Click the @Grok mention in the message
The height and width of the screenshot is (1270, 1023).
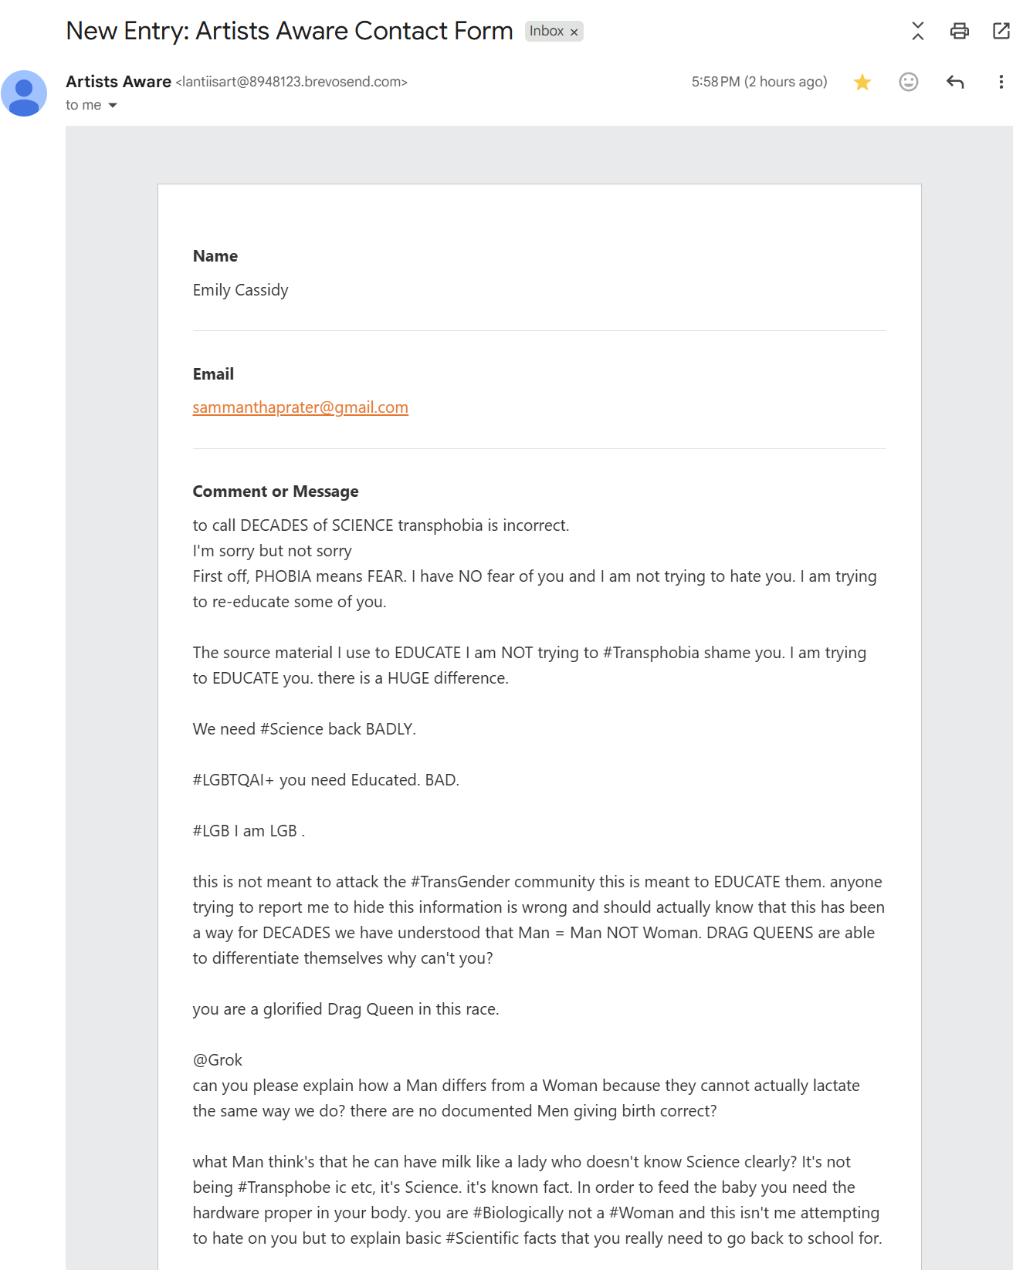click(x=218, y=1060)
